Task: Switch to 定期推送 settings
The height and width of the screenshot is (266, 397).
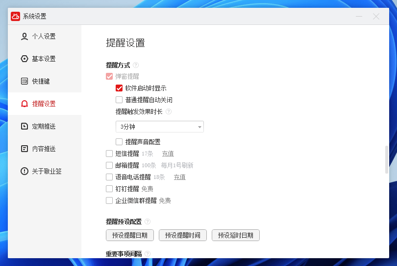Action: (44, 126)
